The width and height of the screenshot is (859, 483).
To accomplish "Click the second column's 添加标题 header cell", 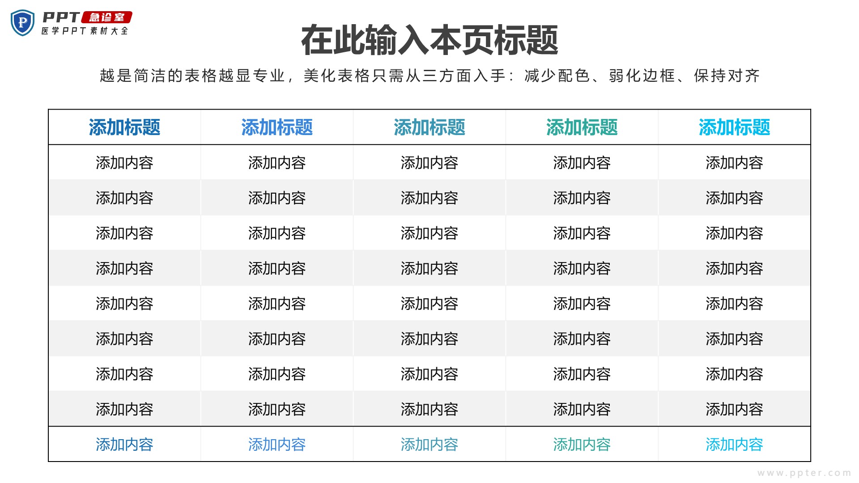I will point(277,127).
